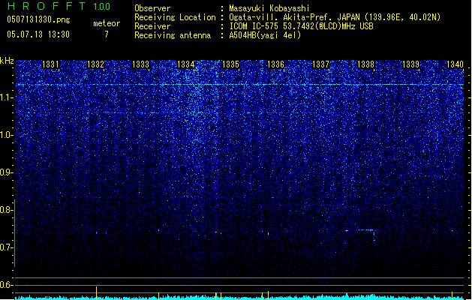Click the 0.6 kHz axis label

[x=6, y=285]
